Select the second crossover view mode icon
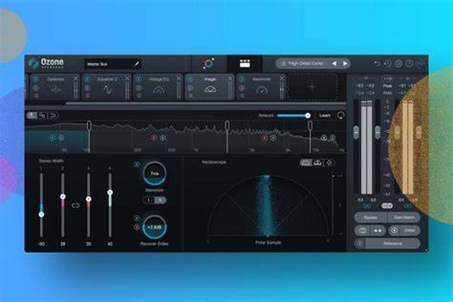Viewport: 453px width, 302px height. (42, 115)
